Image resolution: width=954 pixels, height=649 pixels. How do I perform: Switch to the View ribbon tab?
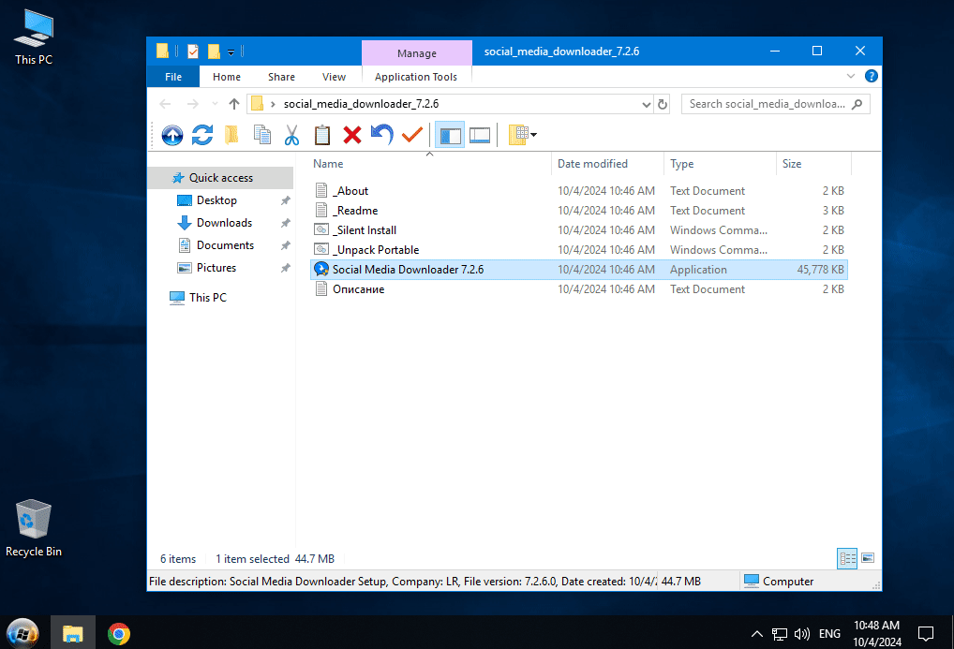[x=334, y=77]
